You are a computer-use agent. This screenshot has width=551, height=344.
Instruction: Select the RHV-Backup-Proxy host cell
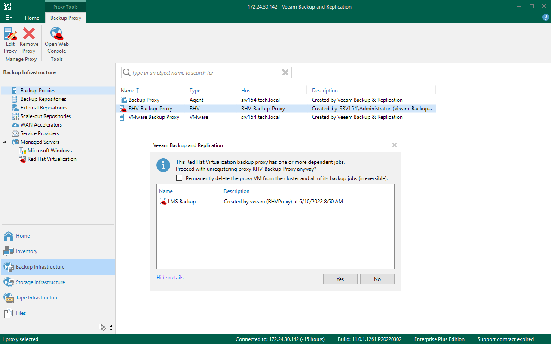click(263, 109)
